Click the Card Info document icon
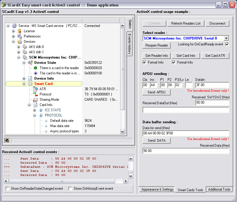 (x=35, y=105)
